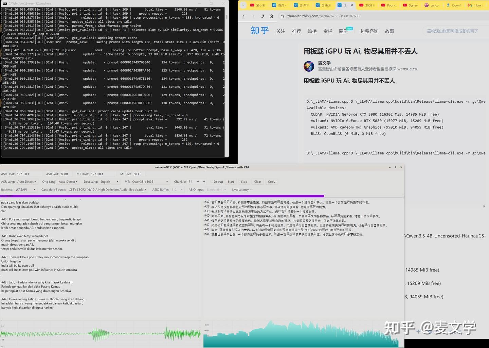
Task: Open the browser tab search chevron
Action: (242, 5)
